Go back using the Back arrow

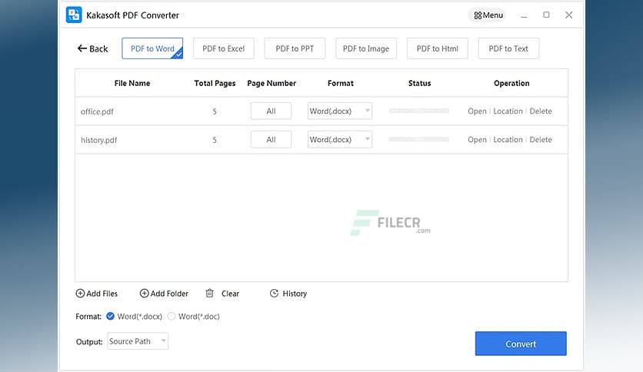point(92,48)
